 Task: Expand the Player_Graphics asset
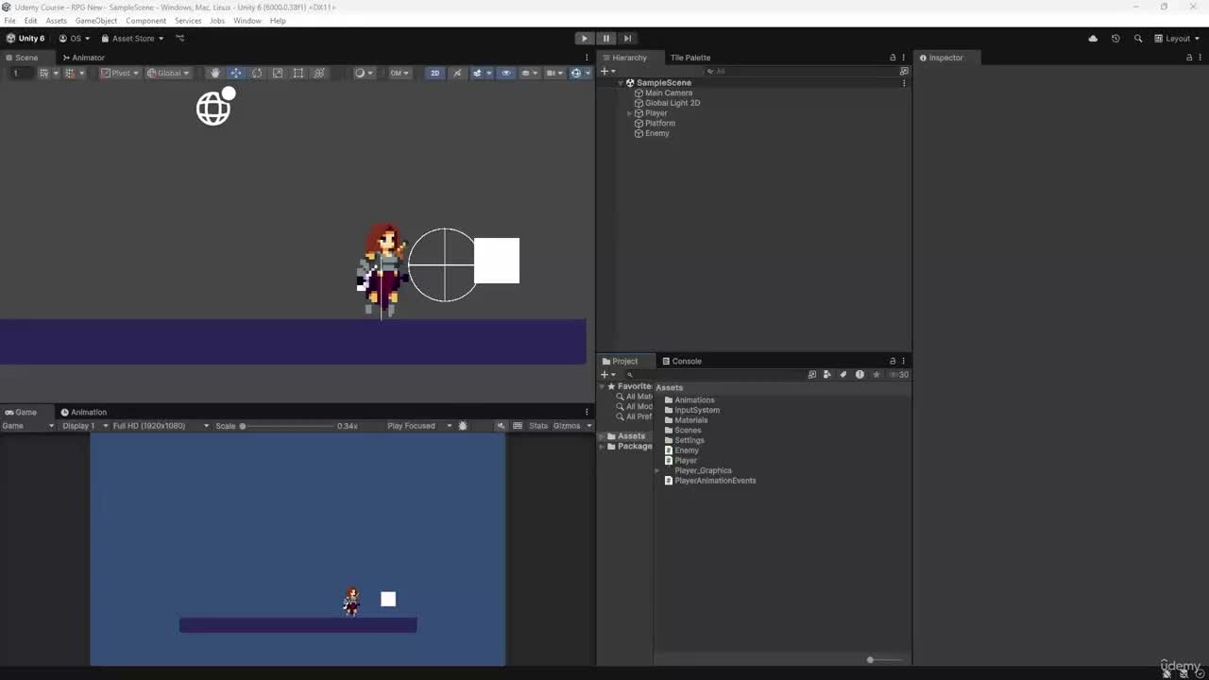tap(657, 470)
